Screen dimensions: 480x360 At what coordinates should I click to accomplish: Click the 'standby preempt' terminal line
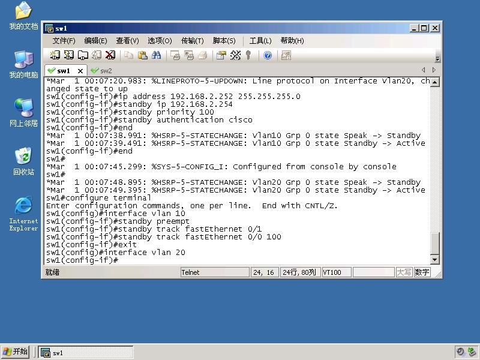(x=118, y=221)
